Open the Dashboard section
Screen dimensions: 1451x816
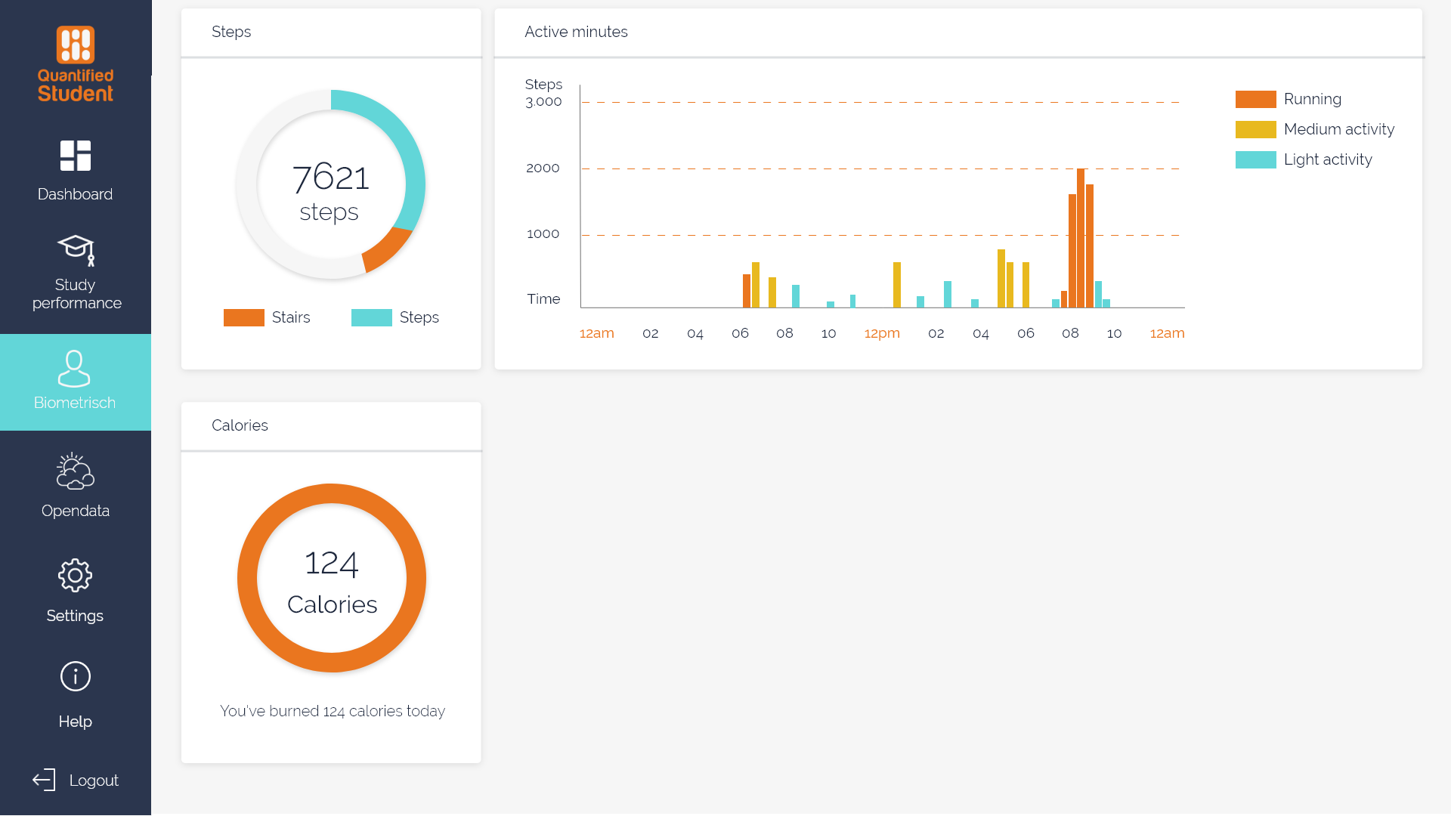pos(75,168)
